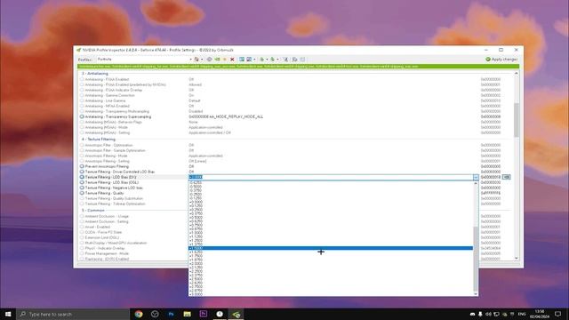Image resolution: width=569 pixels, height=320 pixels.
Task: Click the dropdown list scrollbar thumb
Action: (476, 259)
